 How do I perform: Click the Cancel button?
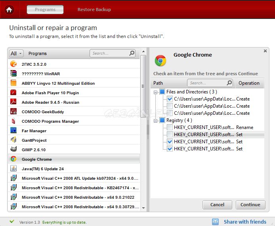pos(217,205)
